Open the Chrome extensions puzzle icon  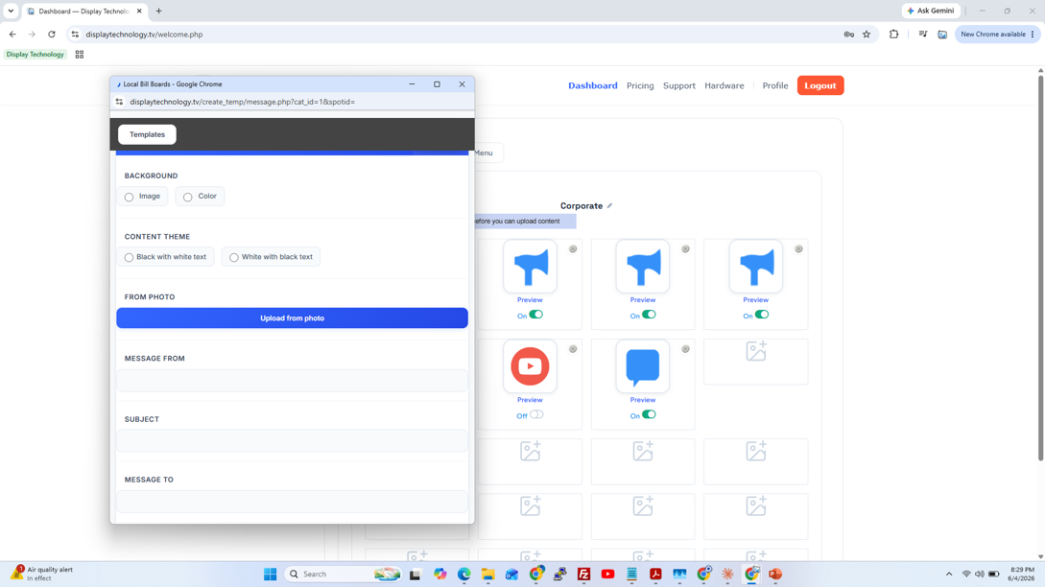point(893,35)
